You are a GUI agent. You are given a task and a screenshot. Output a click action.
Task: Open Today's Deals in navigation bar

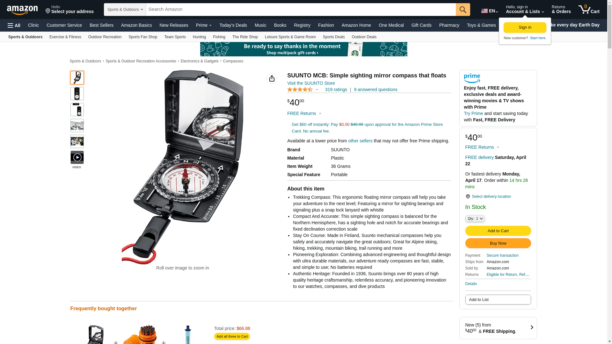[x=233, y=25]
